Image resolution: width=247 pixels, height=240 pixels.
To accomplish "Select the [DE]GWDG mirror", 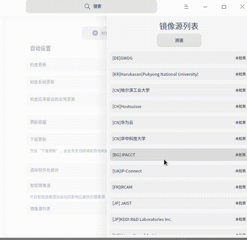I will coord(178,58).
